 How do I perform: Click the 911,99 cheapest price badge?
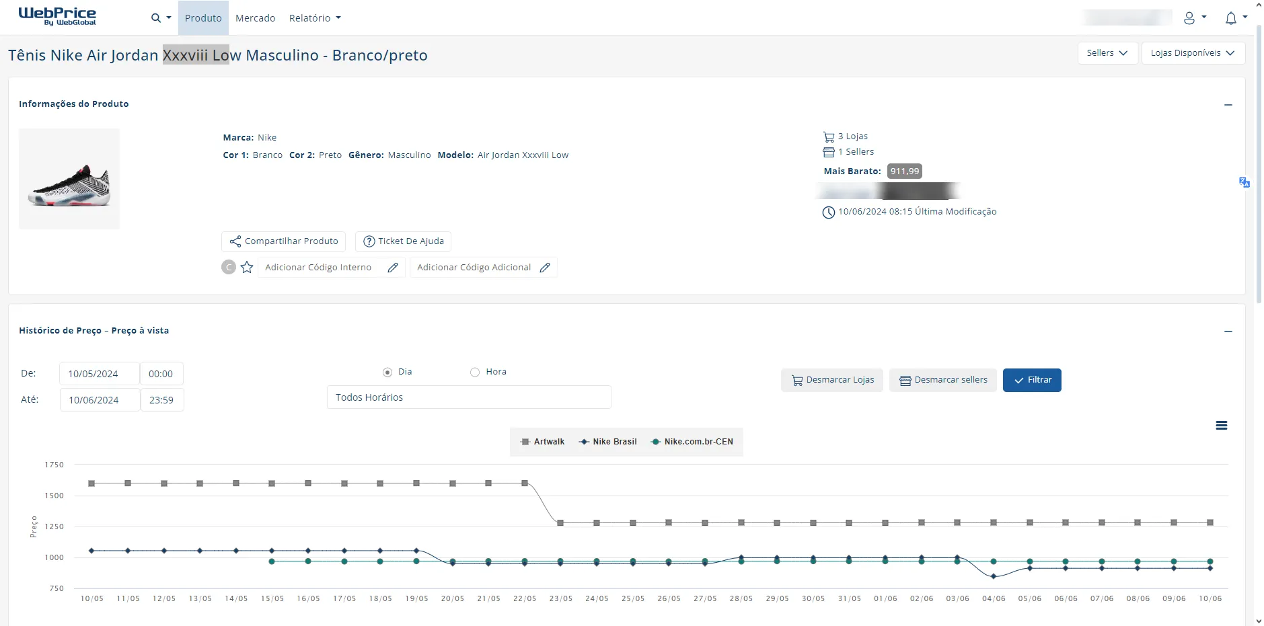tap(905, 171)
